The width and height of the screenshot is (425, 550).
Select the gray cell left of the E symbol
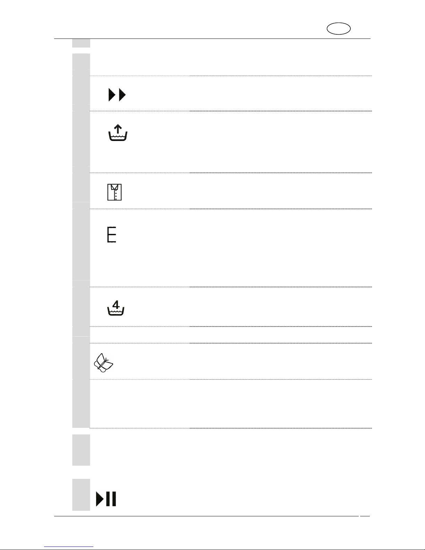pyautogui.click(x=81, y=247)
